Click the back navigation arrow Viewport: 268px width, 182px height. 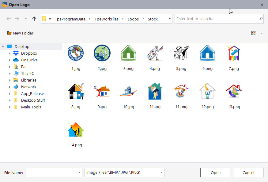pos(9,19)
